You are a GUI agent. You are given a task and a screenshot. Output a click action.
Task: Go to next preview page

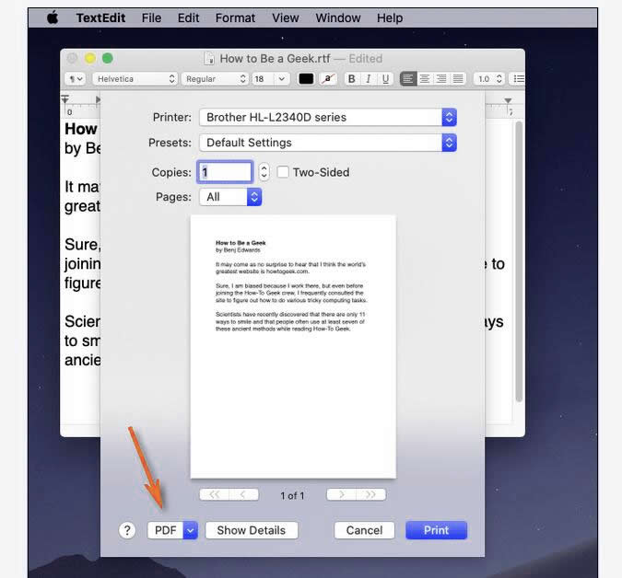click(x=341, y=494)
